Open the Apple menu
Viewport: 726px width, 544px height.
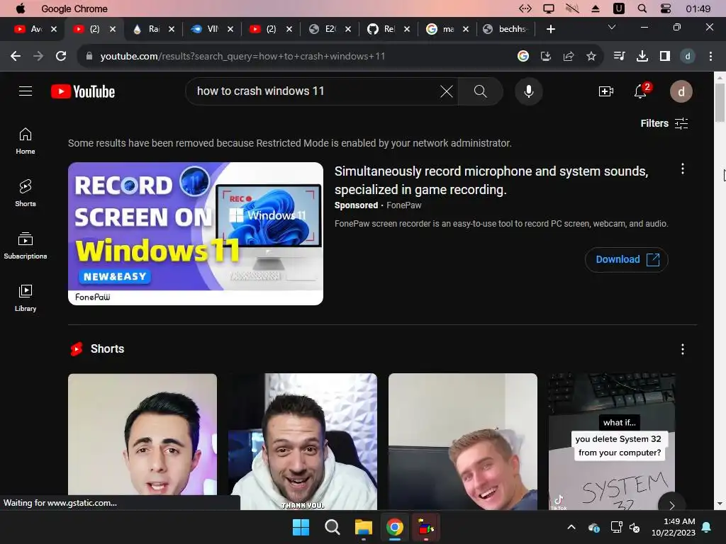tap(21, 8)
